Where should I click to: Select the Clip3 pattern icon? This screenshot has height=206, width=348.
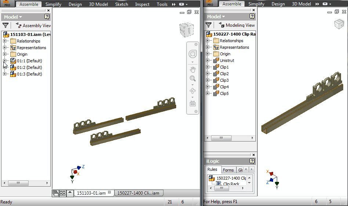tap(216, 80)
